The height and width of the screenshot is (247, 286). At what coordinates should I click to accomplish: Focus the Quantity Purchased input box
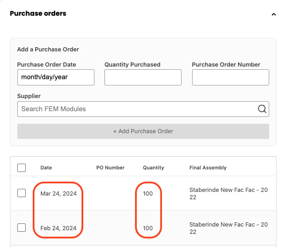click(143, 77)
